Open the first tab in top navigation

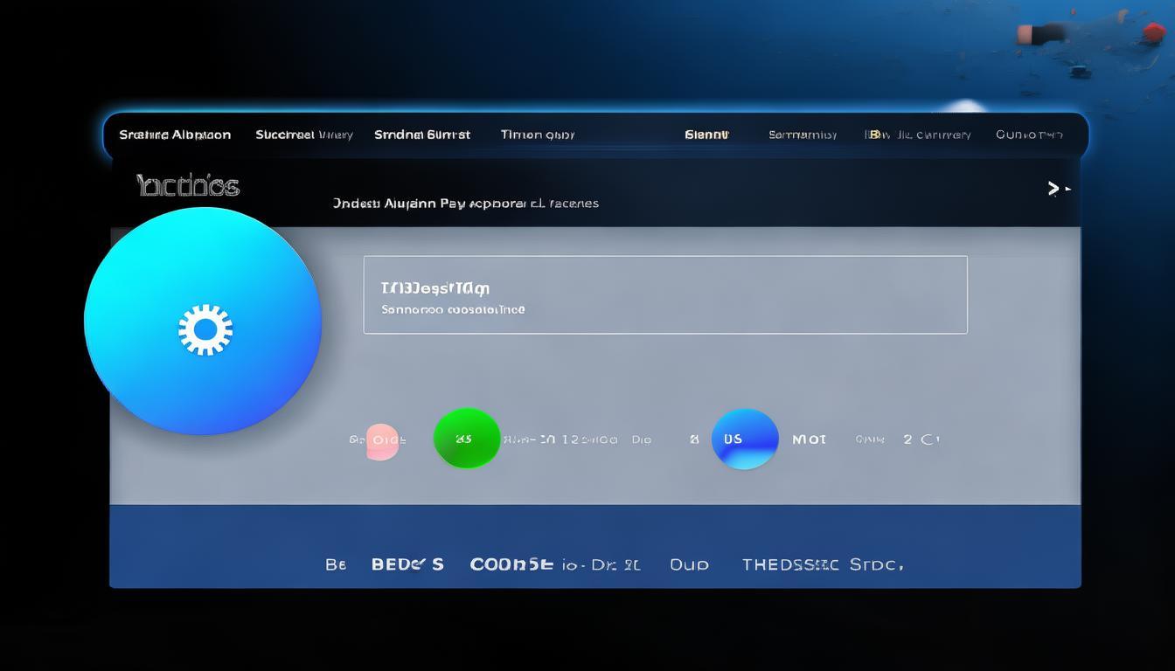tap(175, 135)
